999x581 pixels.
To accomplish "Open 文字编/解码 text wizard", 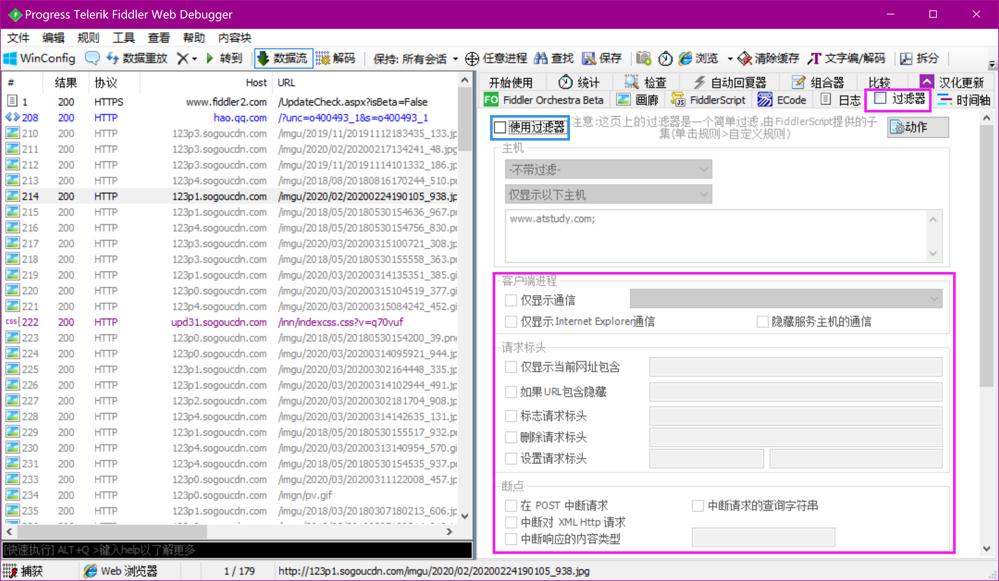I will point(846,58).
